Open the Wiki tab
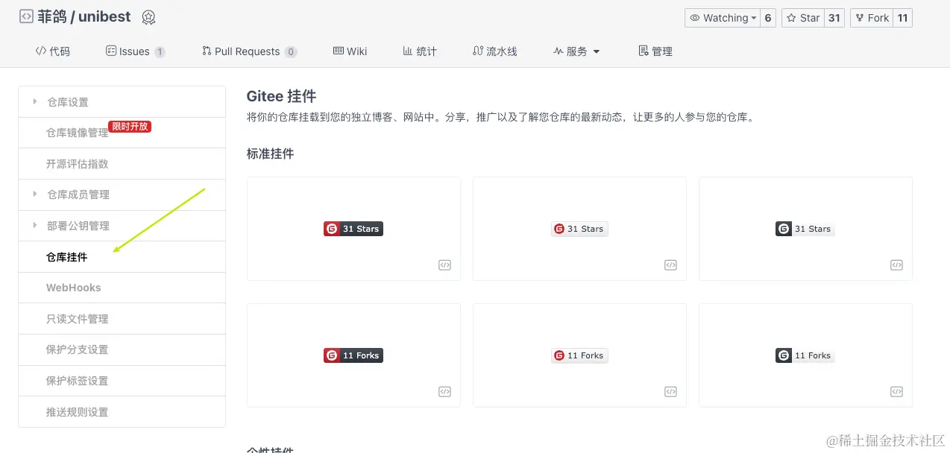The height and width of the screenshot is (453, 950). [x=350, y=51]
